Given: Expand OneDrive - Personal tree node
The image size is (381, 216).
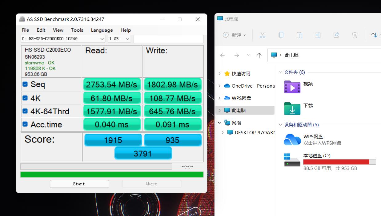Looking at the screenshot, I should point(219,86).
